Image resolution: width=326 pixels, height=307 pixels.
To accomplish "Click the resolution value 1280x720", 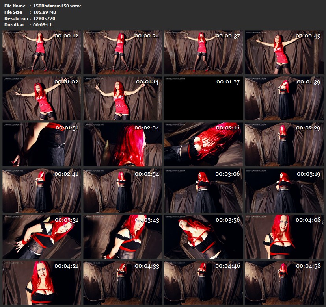I will 44,18.
